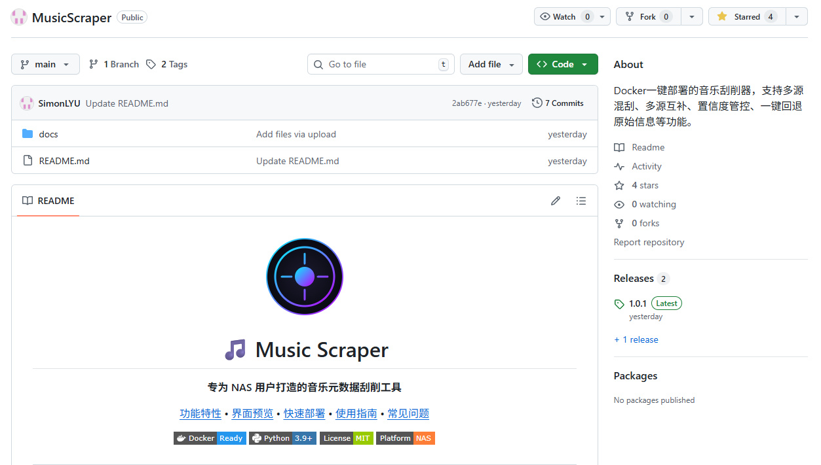
Task: Jump to 功能特性 section link
Action: 200,413
